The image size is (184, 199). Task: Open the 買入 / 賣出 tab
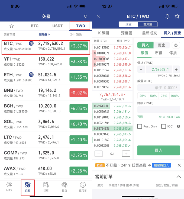172,33
